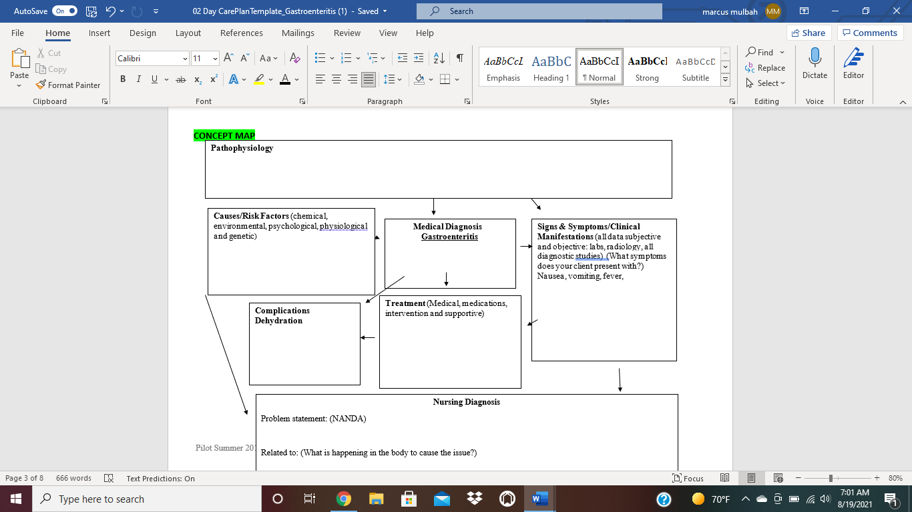
Task: Open the Review tab
Action: pos(347,33)
